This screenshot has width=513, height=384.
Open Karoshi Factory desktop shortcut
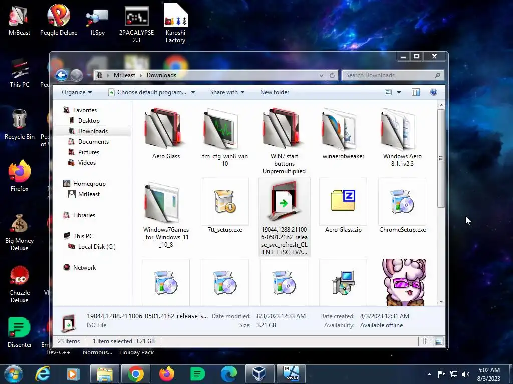coord(175,24)
